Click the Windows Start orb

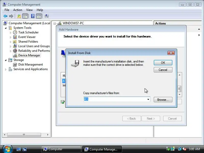(x=7, y=149)
